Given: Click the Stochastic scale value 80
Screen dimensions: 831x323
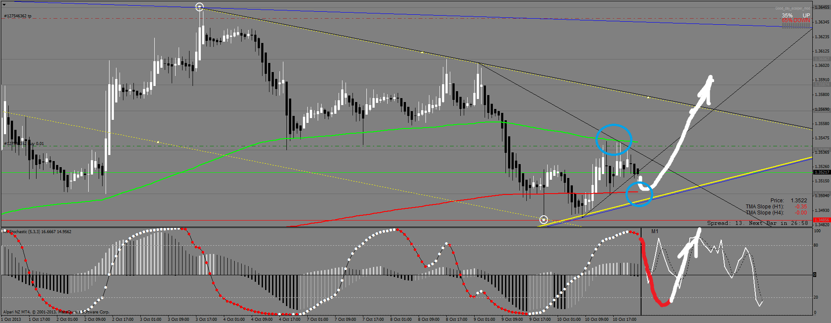Looking at the screenshot, I should (816, 245).
